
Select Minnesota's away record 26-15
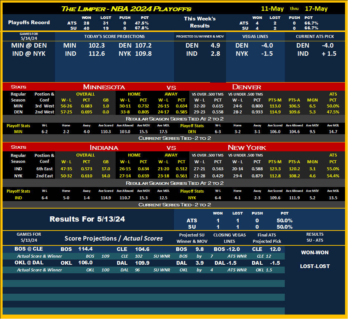pos(163,106)
